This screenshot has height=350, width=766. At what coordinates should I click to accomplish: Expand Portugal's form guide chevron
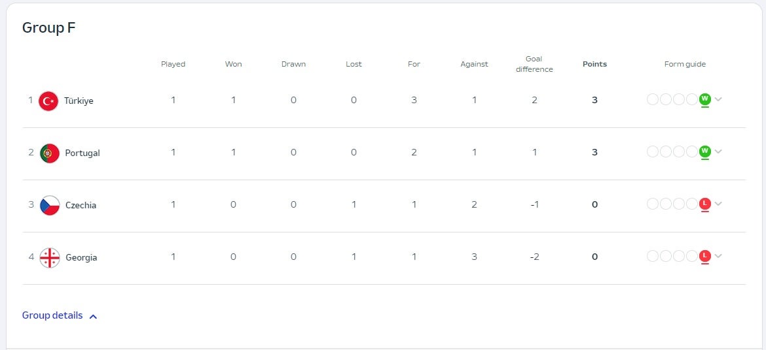coord(719,151)
